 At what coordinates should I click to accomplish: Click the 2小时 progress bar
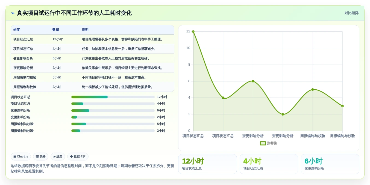(113, 117)
